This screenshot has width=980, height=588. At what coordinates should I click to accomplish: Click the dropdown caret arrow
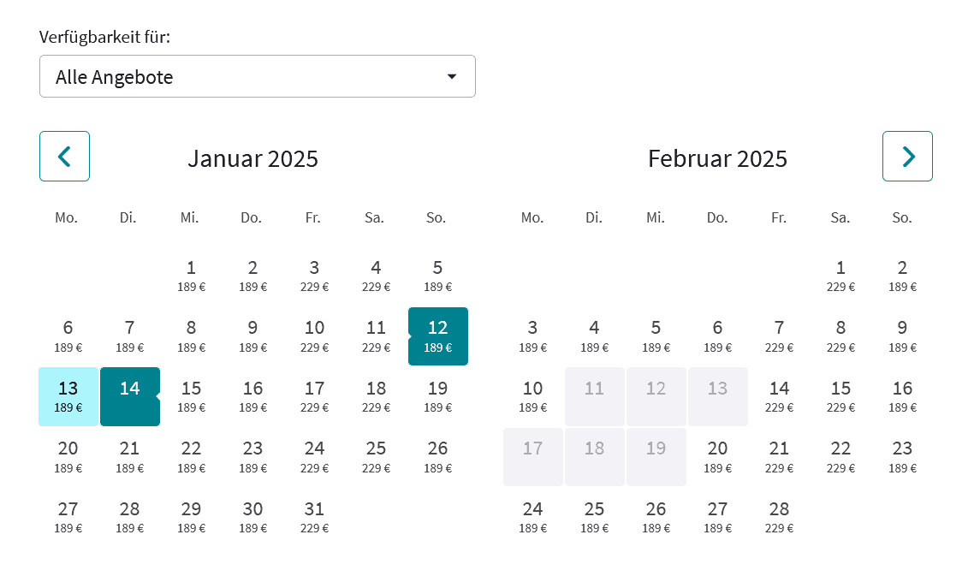452,77
